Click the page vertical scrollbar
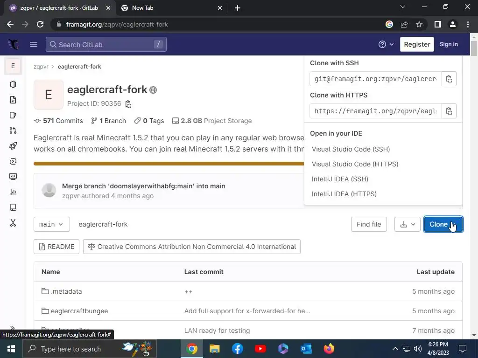The image size is (478, 358). click(474, 48)
